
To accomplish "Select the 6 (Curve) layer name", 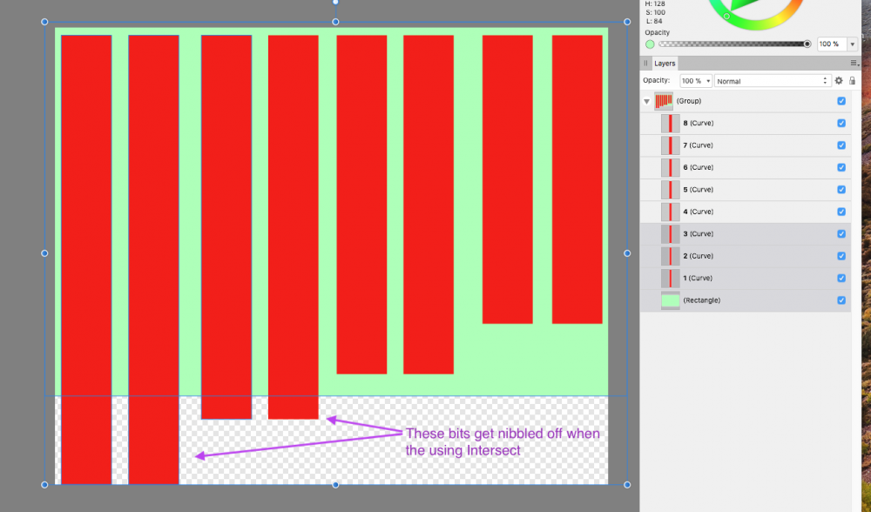I will tap(699, 167).
